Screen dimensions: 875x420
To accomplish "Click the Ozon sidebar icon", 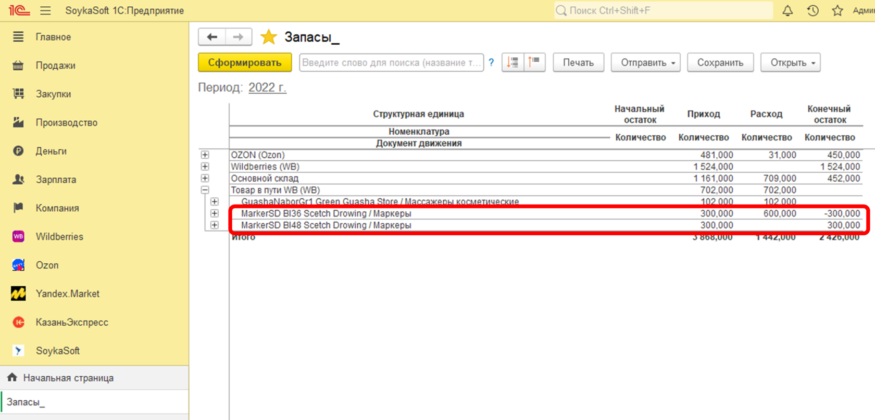I will click(18, 265).
